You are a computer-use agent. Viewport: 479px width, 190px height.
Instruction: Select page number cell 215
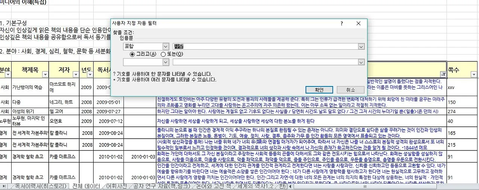pos(462,144)
